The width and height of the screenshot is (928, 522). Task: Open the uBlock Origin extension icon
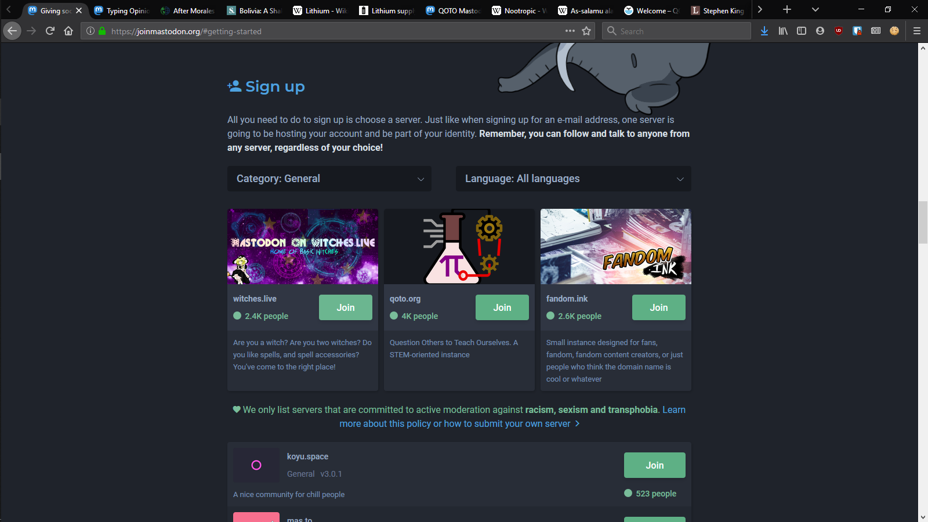tap(839, 31)
